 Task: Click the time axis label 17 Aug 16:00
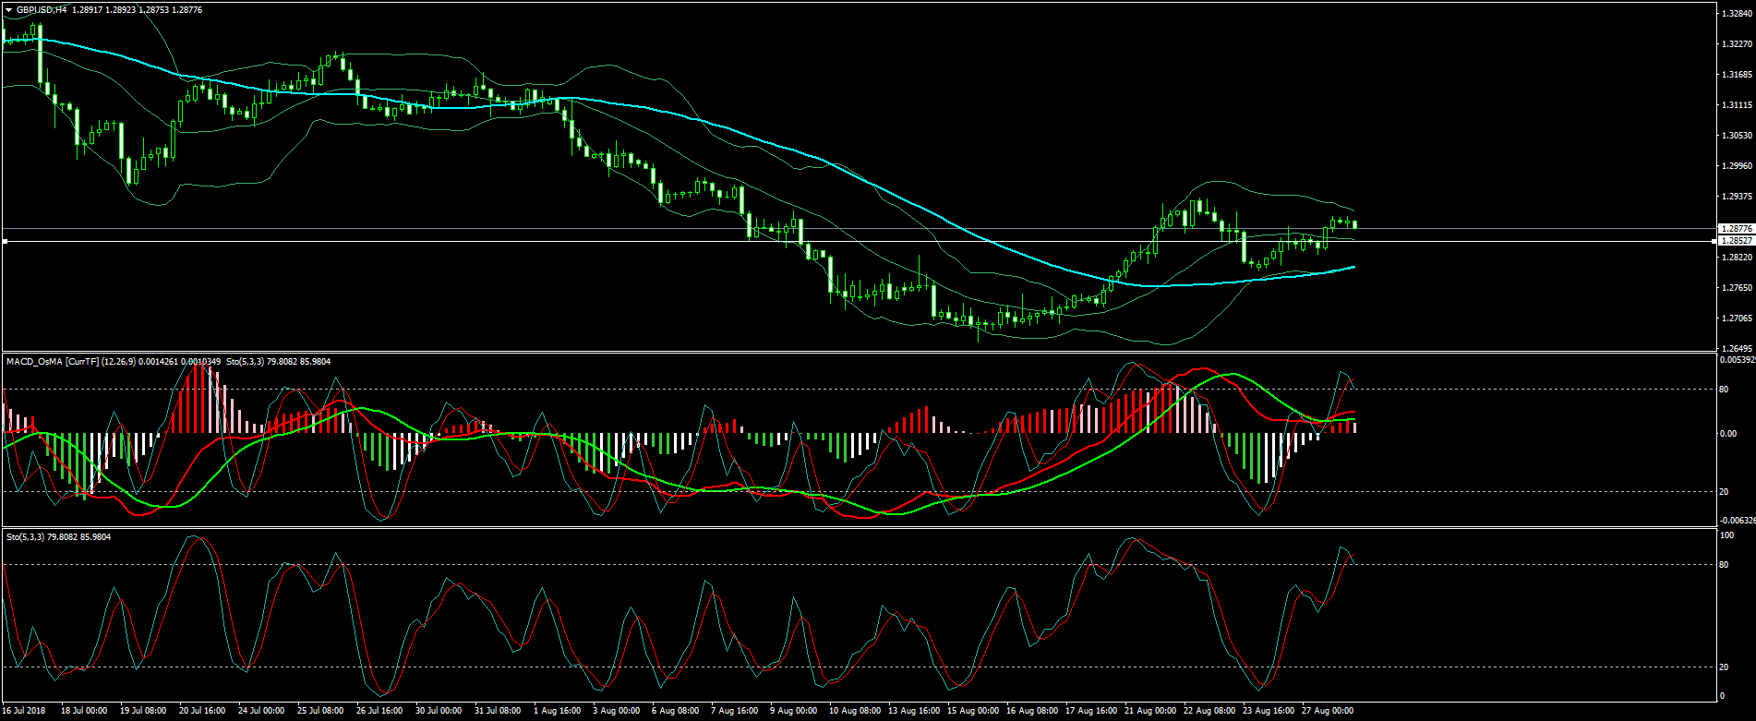click(x=1091, y=711)
